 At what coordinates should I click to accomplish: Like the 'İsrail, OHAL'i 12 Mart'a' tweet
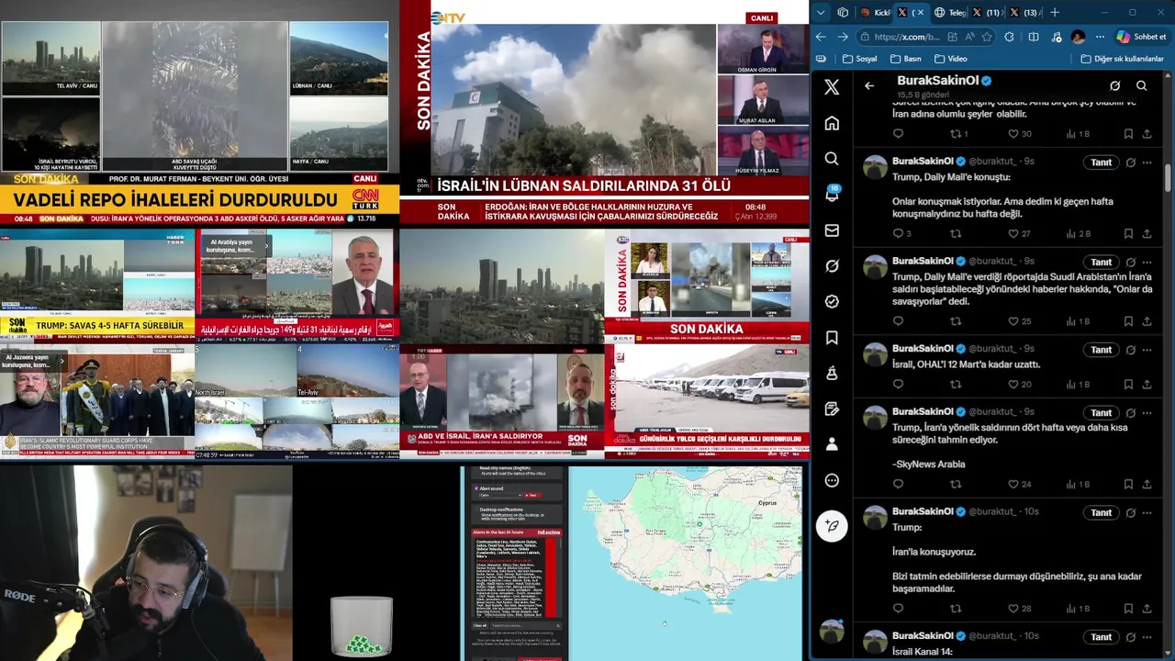pyautogui.click(x=1019, y=385)
